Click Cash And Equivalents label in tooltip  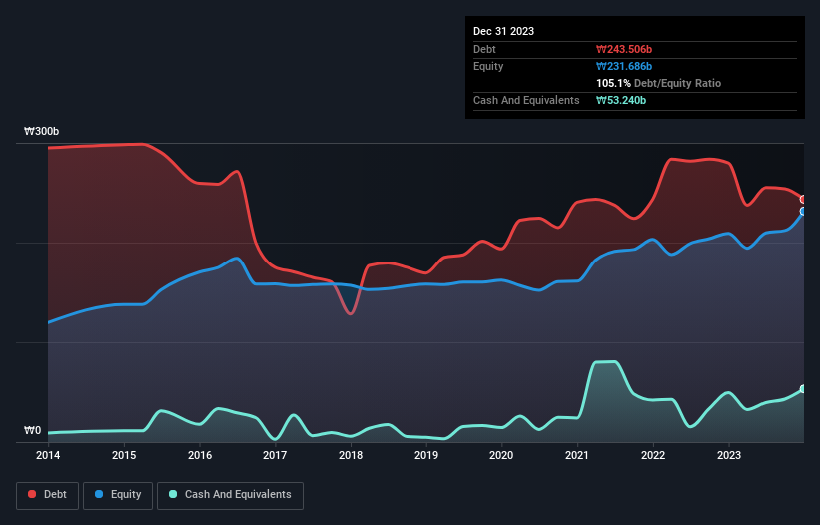[526, 100]
